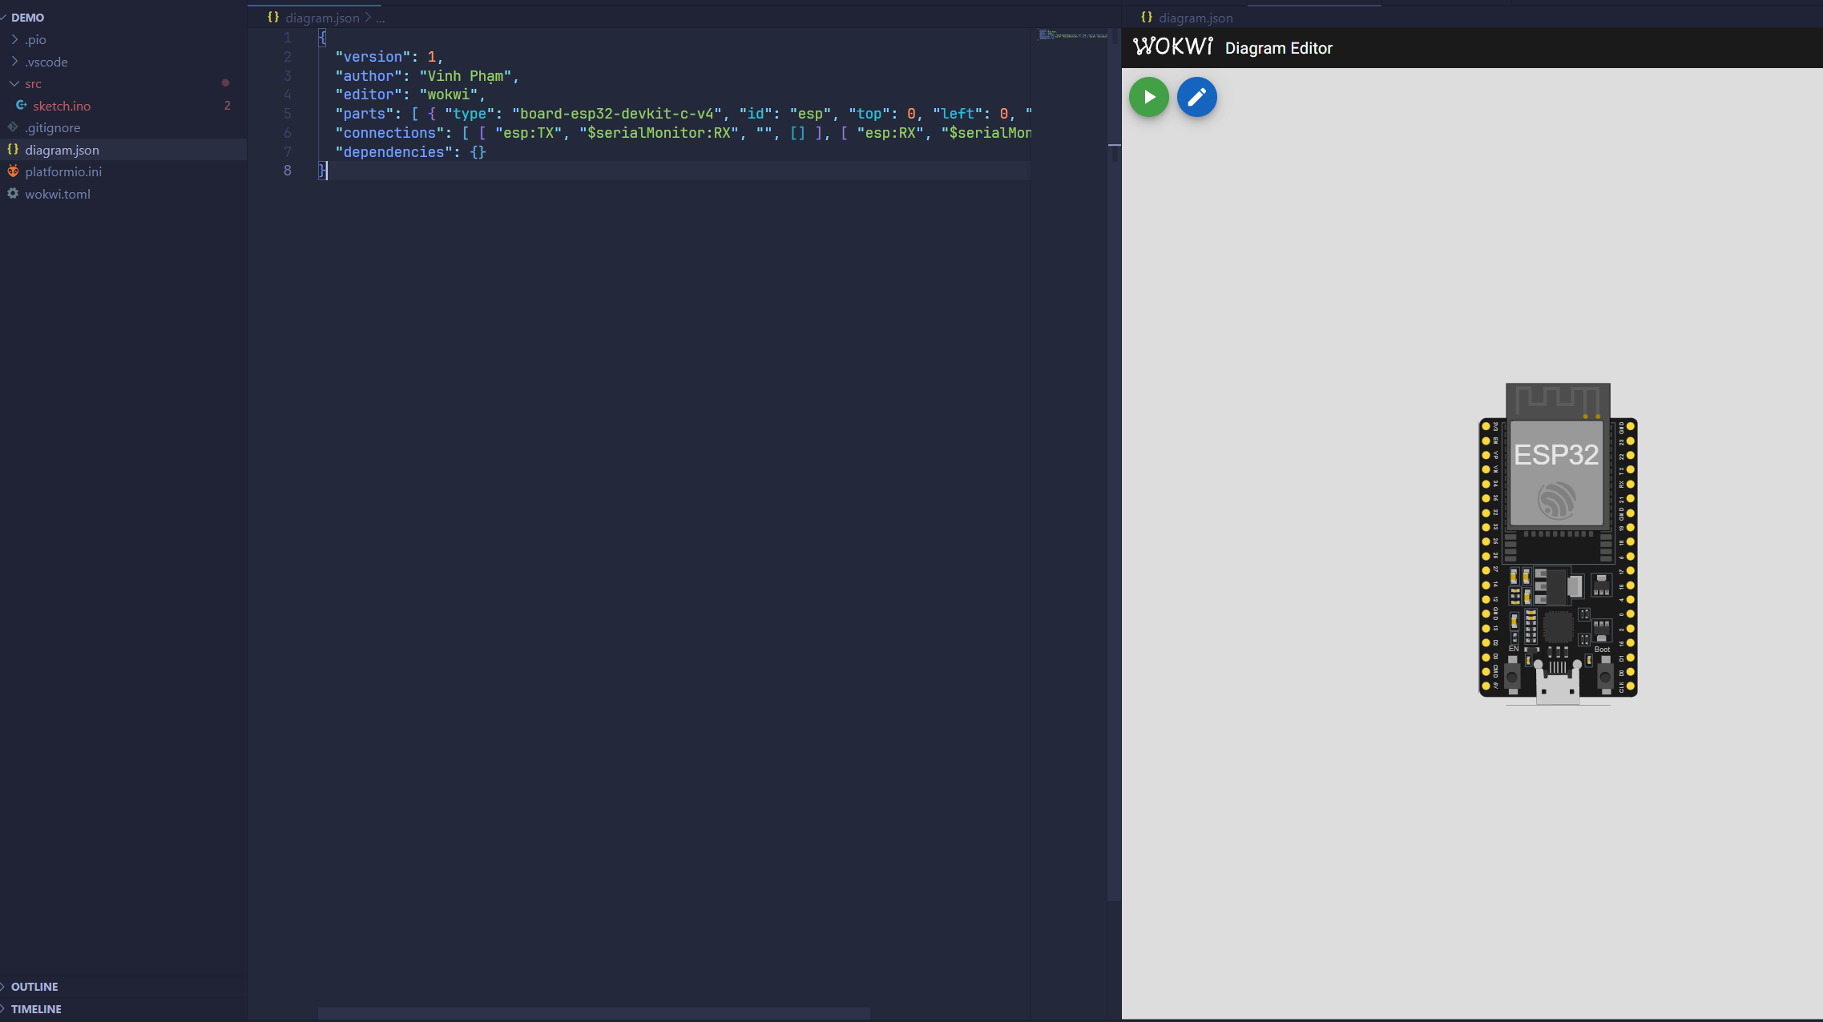Click the Wokwi logo
This screenshot has width=1823, height=1022.
1172,46
